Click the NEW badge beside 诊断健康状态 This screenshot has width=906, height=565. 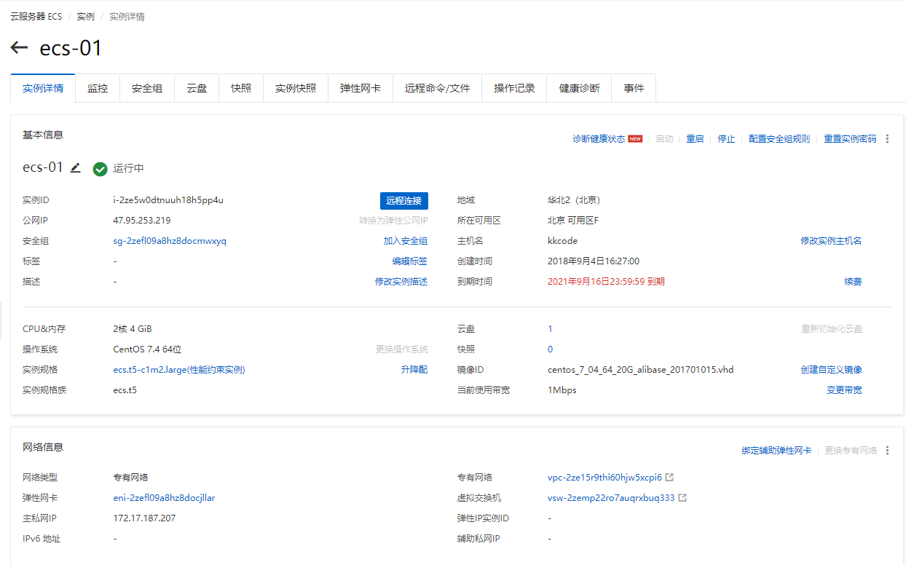(635, 139)
